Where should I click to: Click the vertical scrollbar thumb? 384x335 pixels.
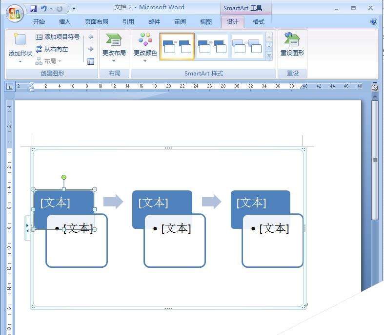pyautogui.click(x=375, y=160)
